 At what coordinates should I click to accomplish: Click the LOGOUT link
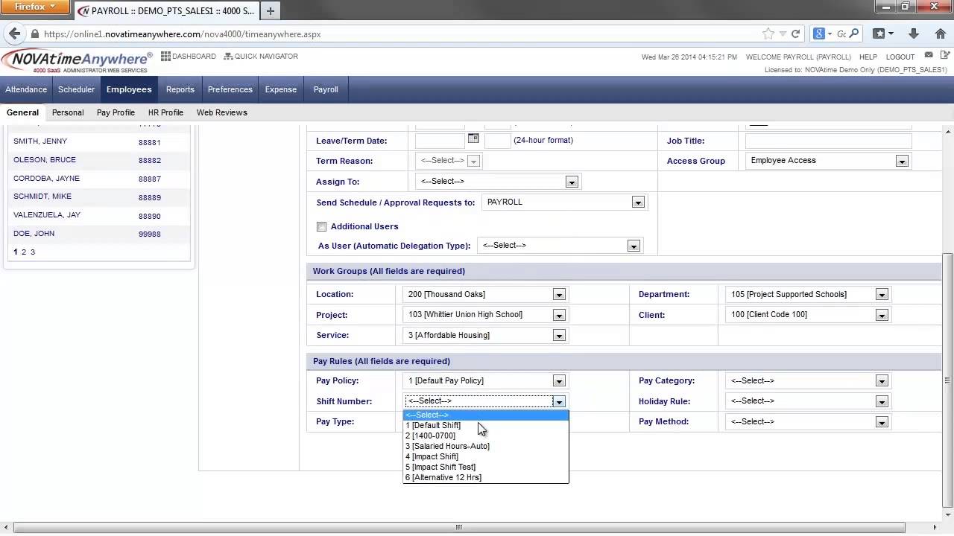click(900, 57)
